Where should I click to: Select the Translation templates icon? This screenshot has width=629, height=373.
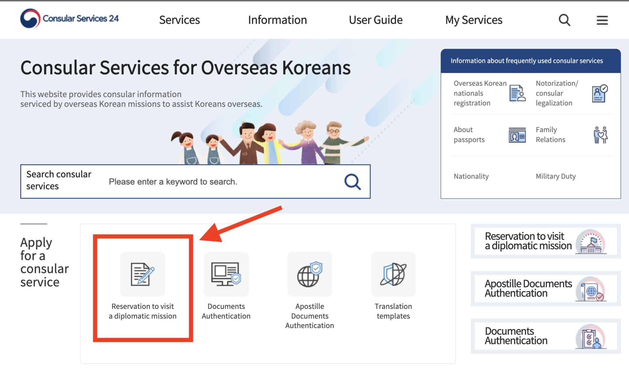pyautogui.click(x=393, y=274)
